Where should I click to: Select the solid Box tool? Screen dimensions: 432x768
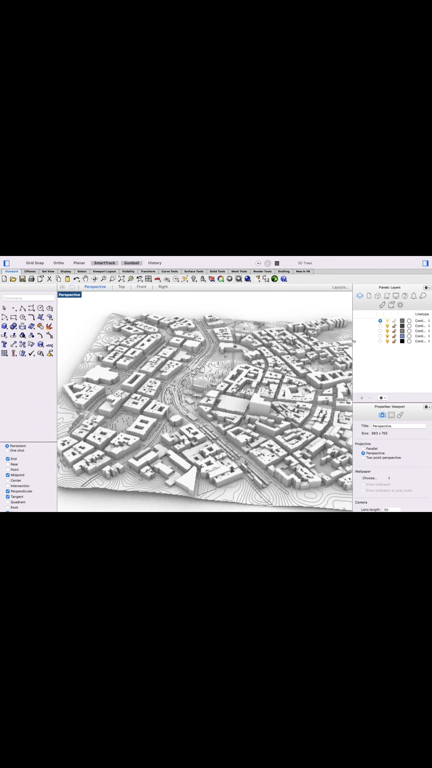(x=4, y=326)
